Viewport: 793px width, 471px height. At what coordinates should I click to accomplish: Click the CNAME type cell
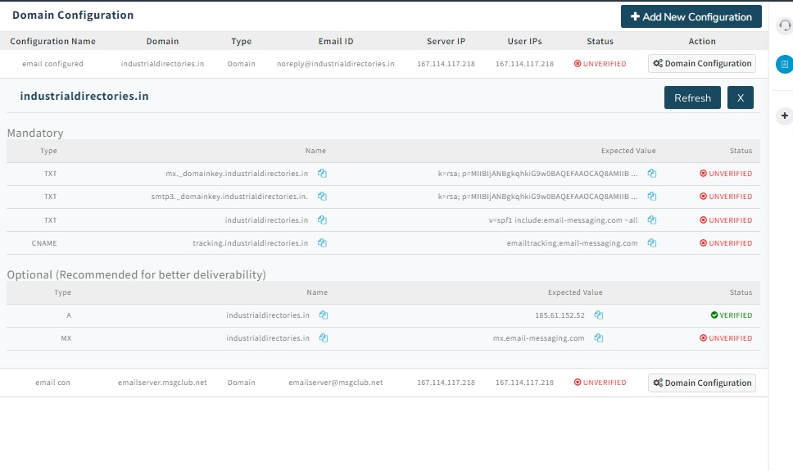point(44,242)
